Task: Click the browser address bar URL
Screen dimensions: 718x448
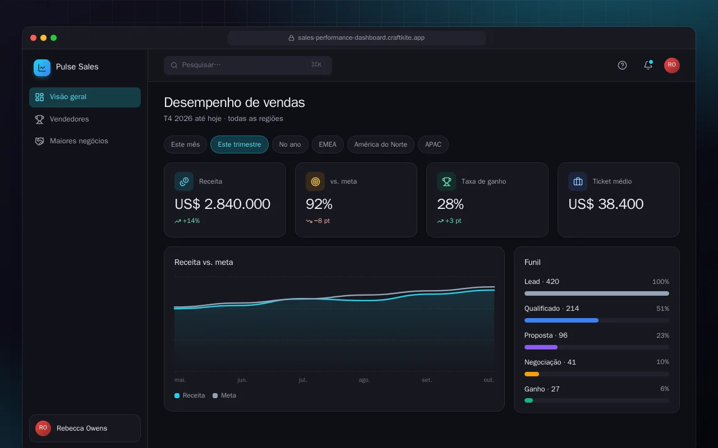Action: (x=357, y=38)
